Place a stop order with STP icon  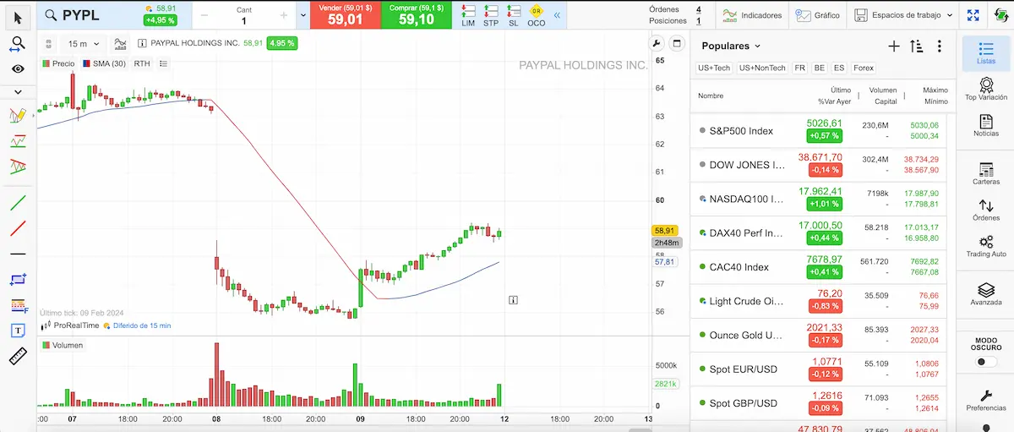click(491, 15)
